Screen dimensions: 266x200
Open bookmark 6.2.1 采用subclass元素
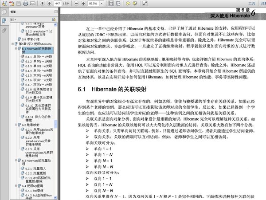[39, 131]
